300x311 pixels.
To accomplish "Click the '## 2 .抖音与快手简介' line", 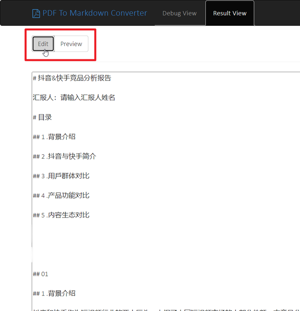I will click(x=65, y=156).
